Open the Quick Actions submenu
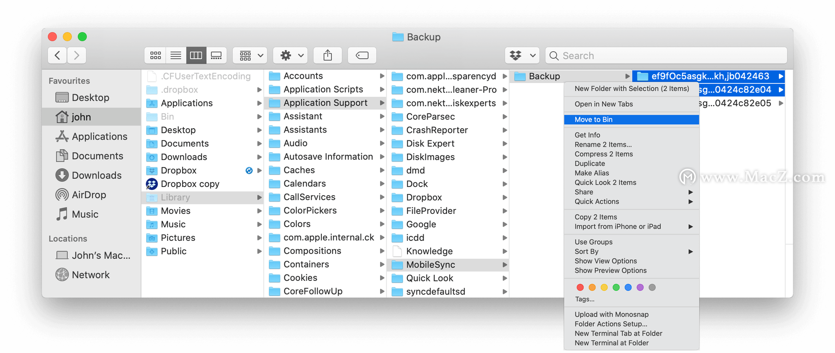The width and height of the screenshot is (835, 353). pyautogui.click(x=631, y=202)
